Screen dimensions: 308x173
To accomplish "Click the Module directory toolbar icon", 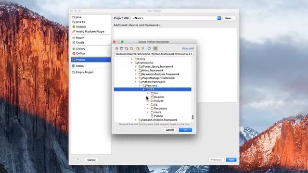I will [x=132, y=48].
